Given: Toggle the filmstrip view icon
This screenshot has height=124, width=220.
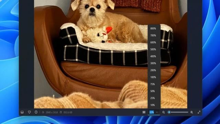Looking at the screenshot, I should [22, 112].
